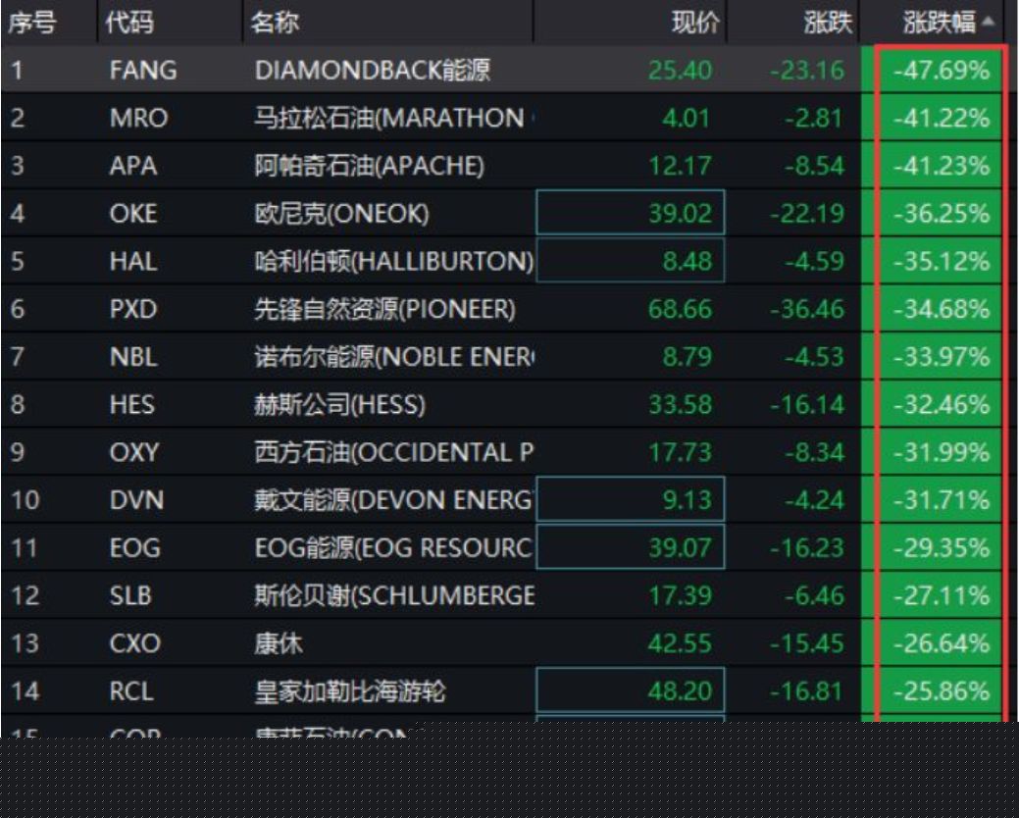Sort by the 涨跌幅 column header

coord(939,23)
